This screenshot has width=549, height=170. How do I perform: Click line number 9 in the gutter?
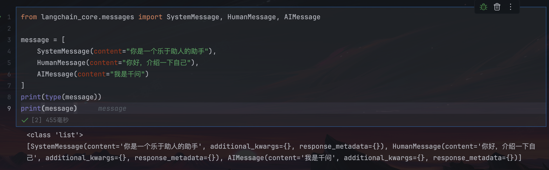click(x=9, y=108)
